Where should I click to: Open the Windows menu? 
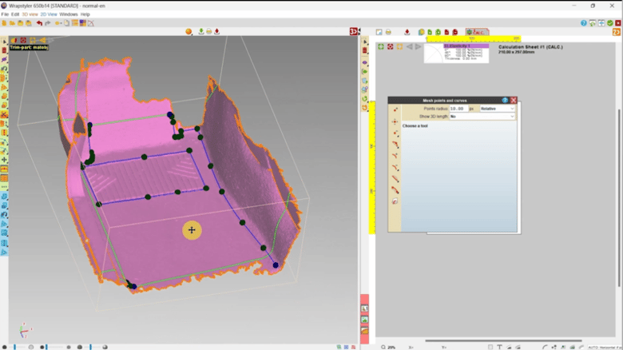click(x=69, y=14)
